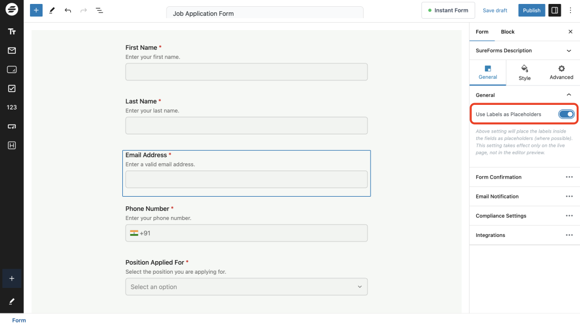Click the SureForms logo icon
This screenshot has height=327, width=580.
(11, 10)
